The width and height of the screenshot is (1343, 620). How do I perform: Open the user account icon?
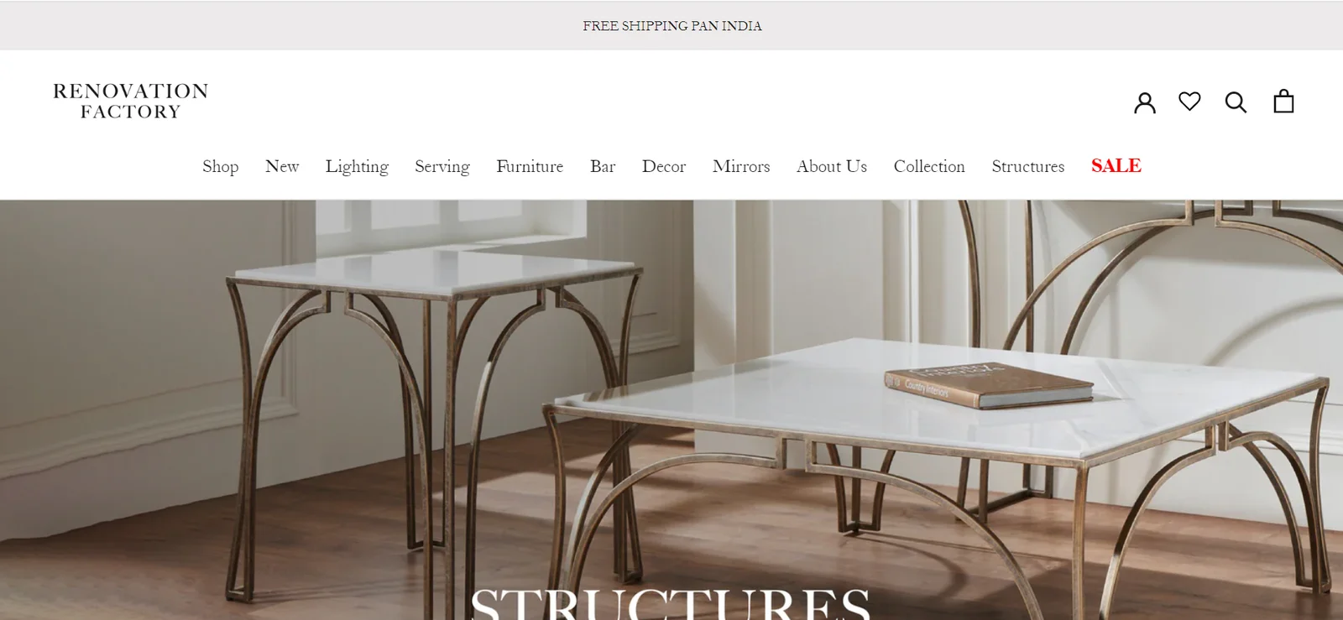[x=1145, y=102]
